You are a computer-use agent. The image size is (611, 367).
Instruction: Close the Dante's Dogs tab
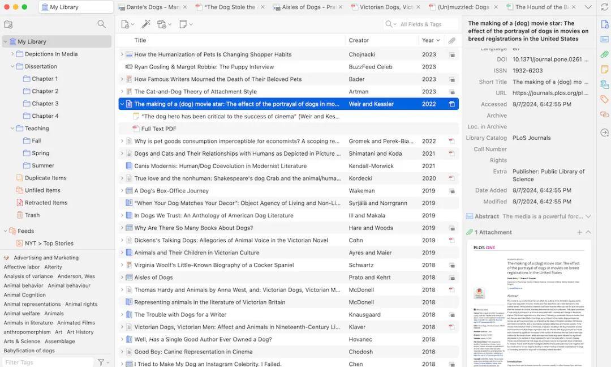click(184, 7)
